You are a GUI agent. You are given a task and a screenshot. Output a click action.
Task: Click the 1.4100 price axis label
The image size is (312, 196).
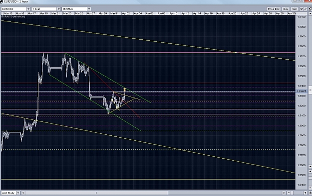coord(301,17)
